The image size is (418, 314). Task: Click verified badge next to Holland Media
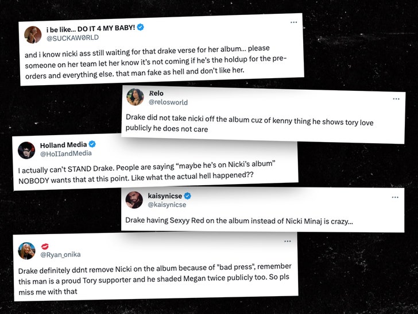point(92,144)
